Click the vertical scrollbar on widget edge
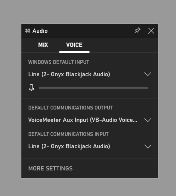Screen dimensions: 176x196 (154, 110)
